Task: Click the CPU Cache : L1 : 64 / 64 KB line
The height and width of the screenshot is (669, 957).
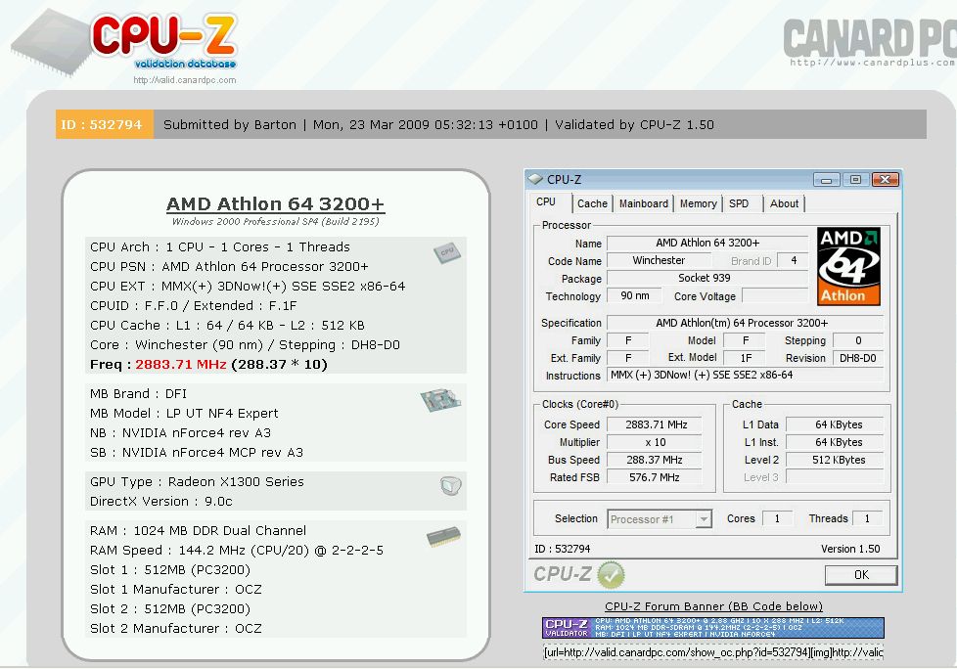Action: [x=227, y=326]
